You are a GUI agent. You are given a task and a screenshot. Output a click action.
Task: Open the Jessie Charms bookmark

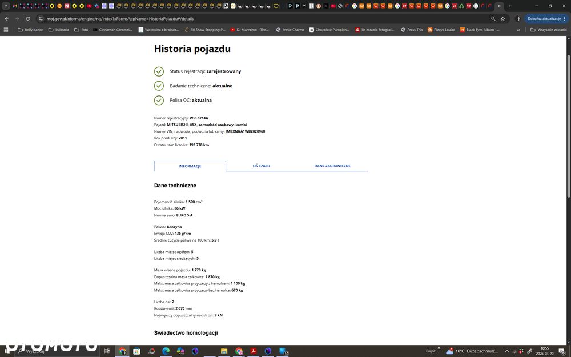[290, 30]
